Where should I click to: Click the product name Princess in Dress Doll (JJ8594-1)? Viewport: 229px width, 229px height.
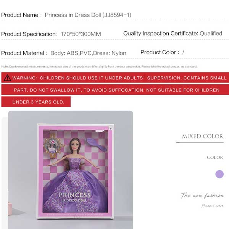point(88,15)
